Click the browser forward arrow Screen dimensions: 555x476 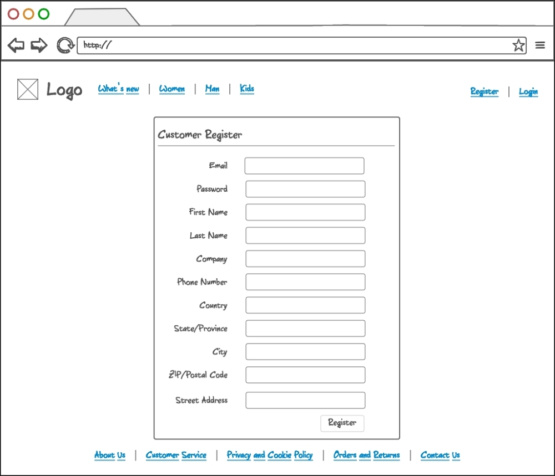(39, 45)
